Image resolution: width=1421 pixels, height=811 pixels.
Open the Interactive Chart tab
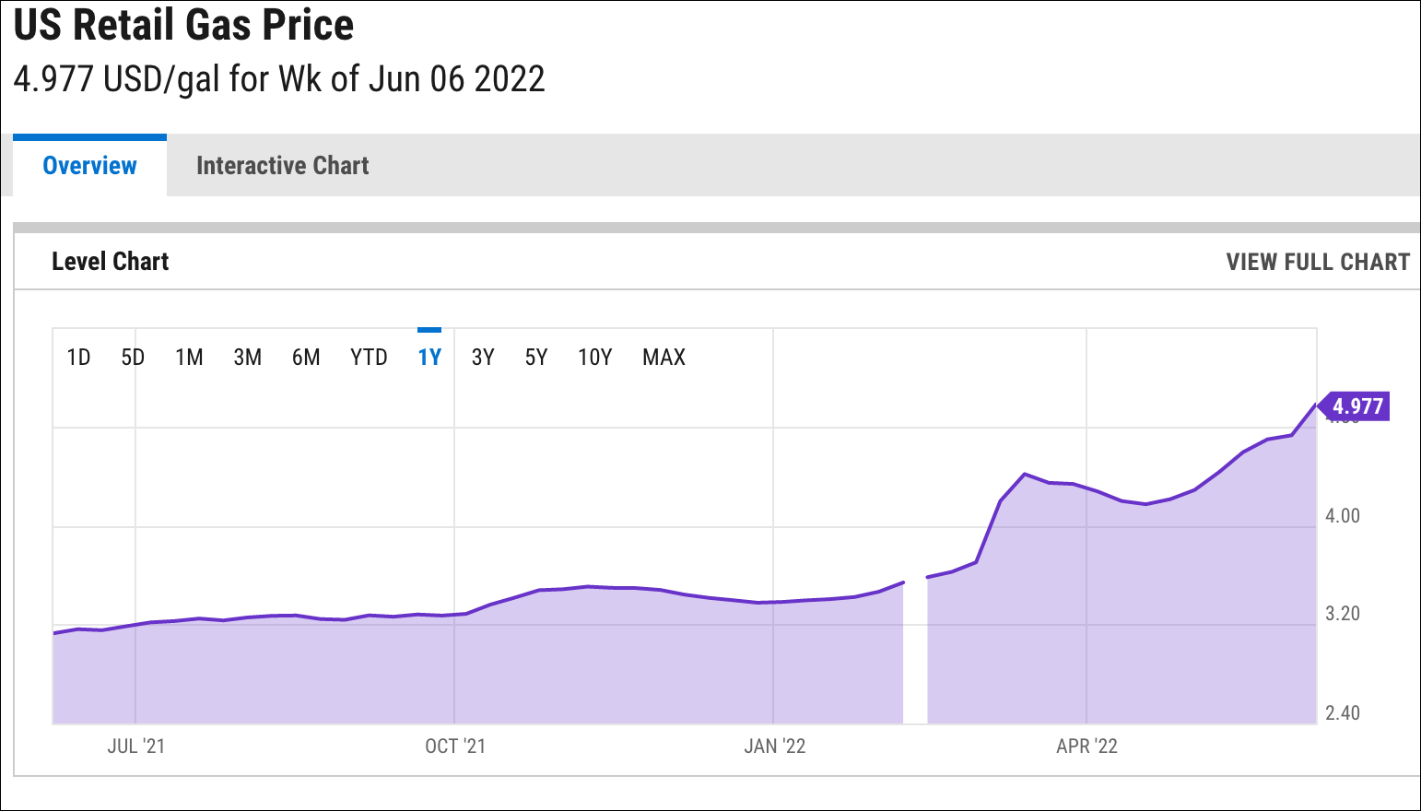[282, 166]
